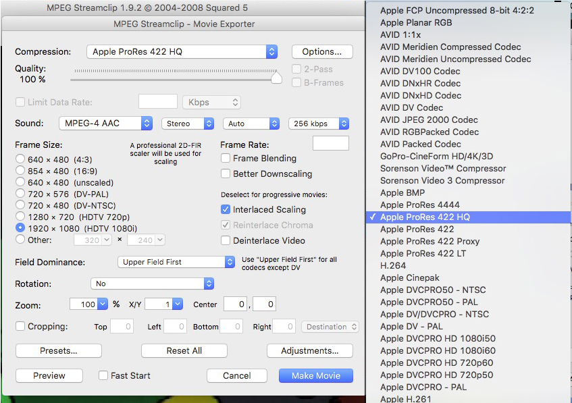
Task: Choose H.264 from the codec list
Action: pos(469,265)
